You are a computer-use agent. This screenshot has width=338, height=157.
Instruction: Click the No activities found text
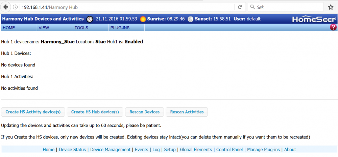click(x=19, y=88)
